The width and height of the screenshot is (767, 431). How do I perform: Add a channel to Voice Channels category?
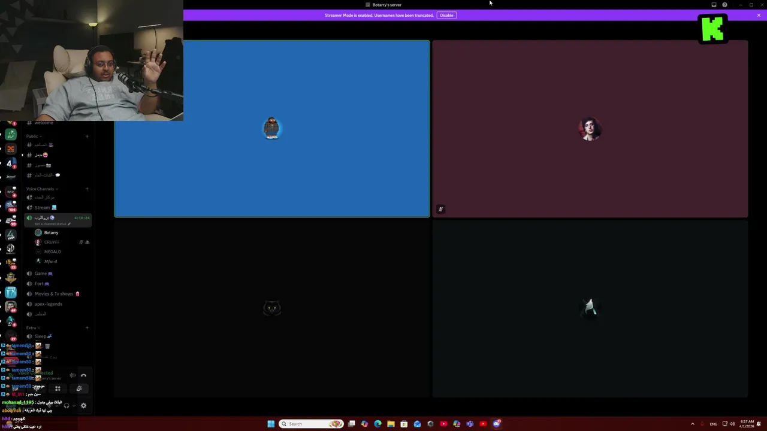pos(87,189)
